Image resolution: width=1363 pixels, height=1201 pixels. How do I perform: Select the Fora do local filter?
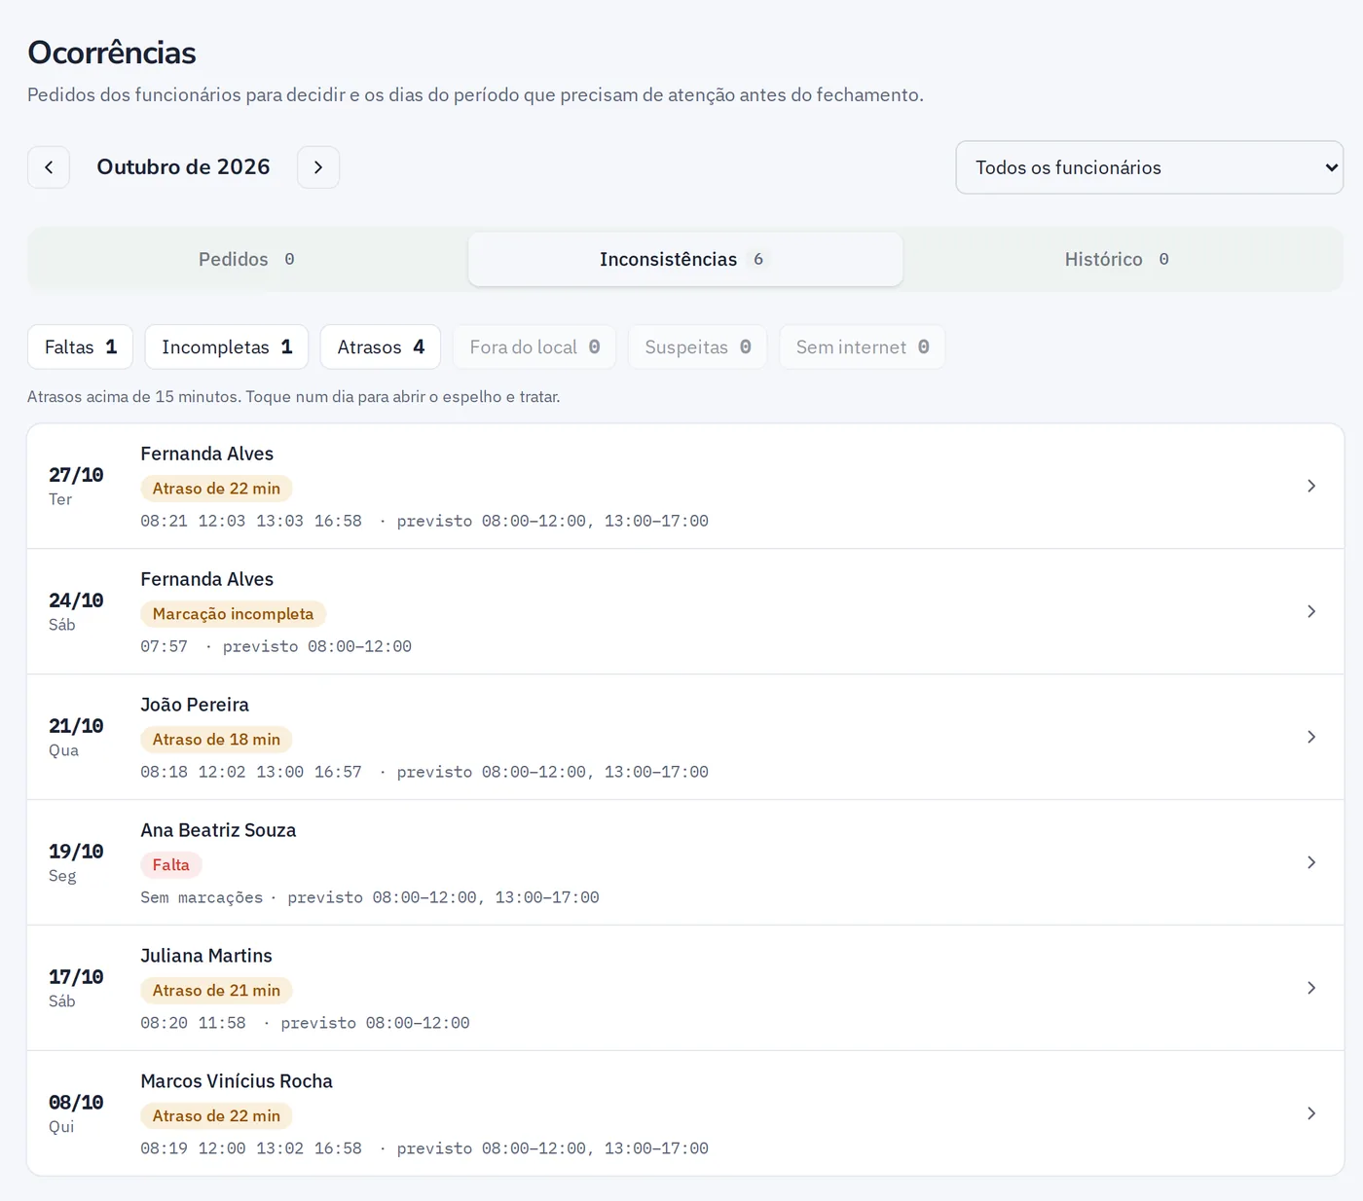point(534,347)
